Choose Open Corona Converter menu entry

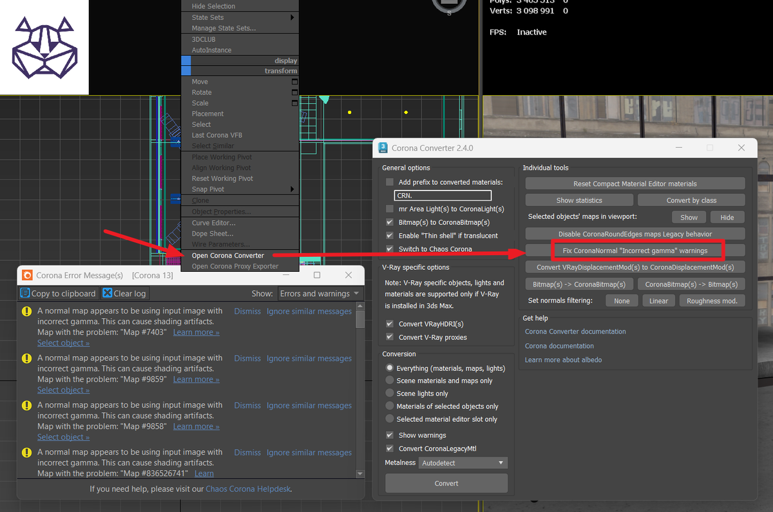pos(228,256)
